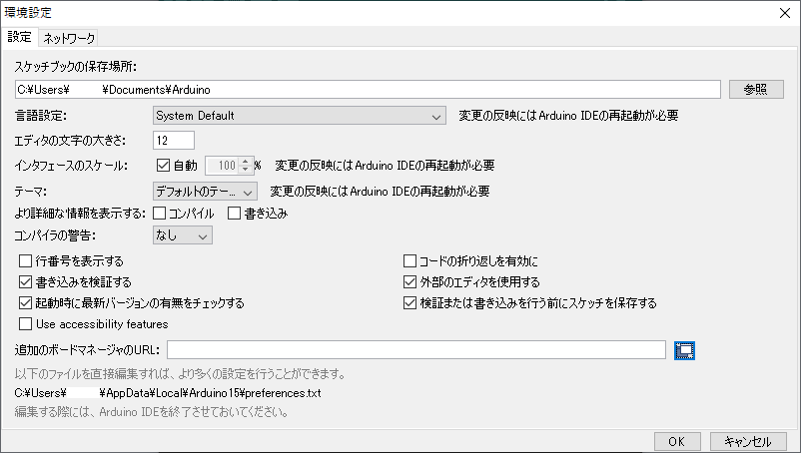Click the 追加のボードマネージャのURL input field
801x453 pixels.
tap(416, 350)
